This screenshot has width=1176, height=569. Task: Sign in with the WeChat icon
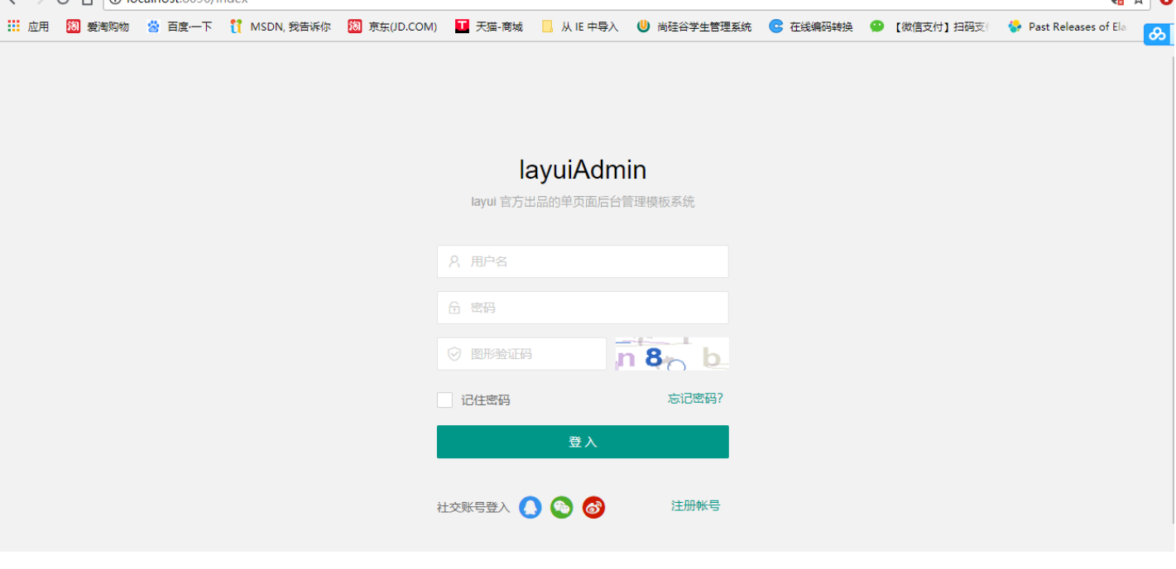[562, 507]
